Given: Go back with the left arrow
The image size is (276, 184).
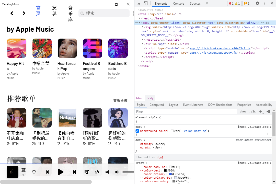Looking at the screenshot, I should pyautogui.click(x=12, y=13).
